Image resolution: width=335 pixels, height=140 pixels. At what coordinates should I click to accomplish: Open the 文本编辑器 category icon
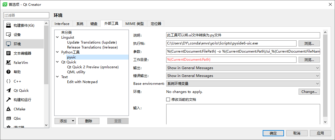tap(8, 53)
